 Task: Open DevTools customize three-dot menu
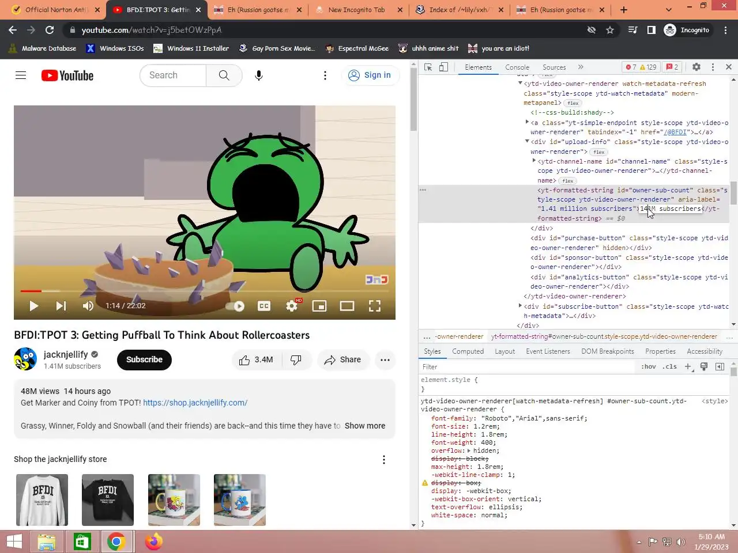coord(713,67)
